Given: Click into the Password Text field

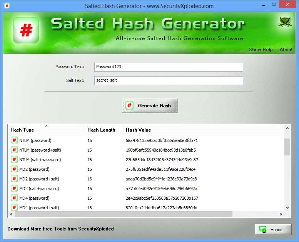Looking at the screenshot, I should 169,67.
